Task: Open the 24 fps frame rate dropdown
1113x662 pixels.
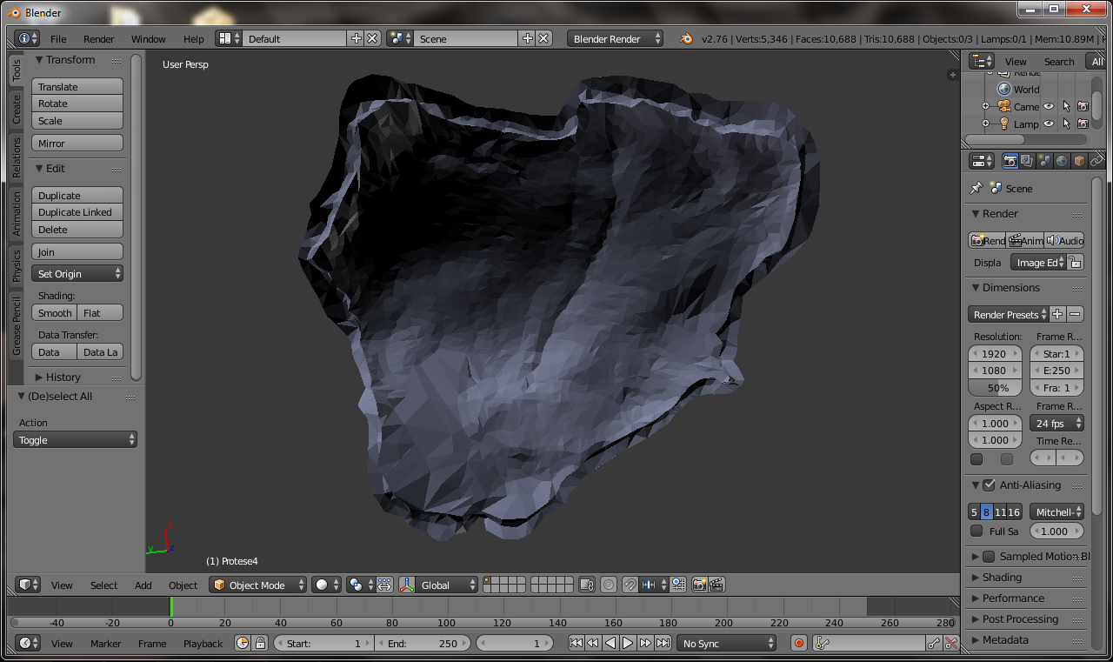Action: (1056, 423)
